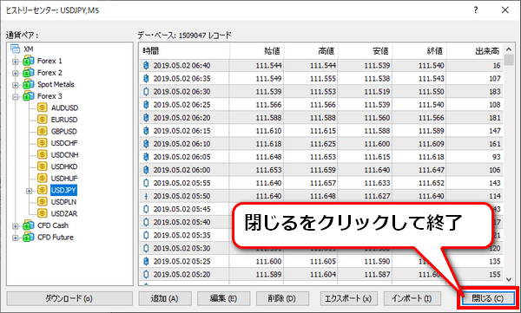The height and width of the screenshot is (313, 521).
Task: Expand the Forex 1 group
Action: coord(16,62)
